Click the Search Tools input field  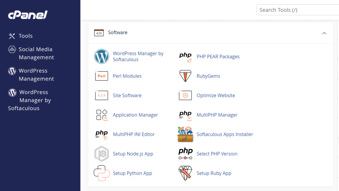pos(297,10)
